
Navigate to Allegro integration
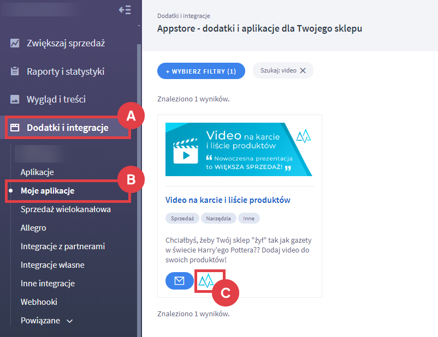click(33, 228)
